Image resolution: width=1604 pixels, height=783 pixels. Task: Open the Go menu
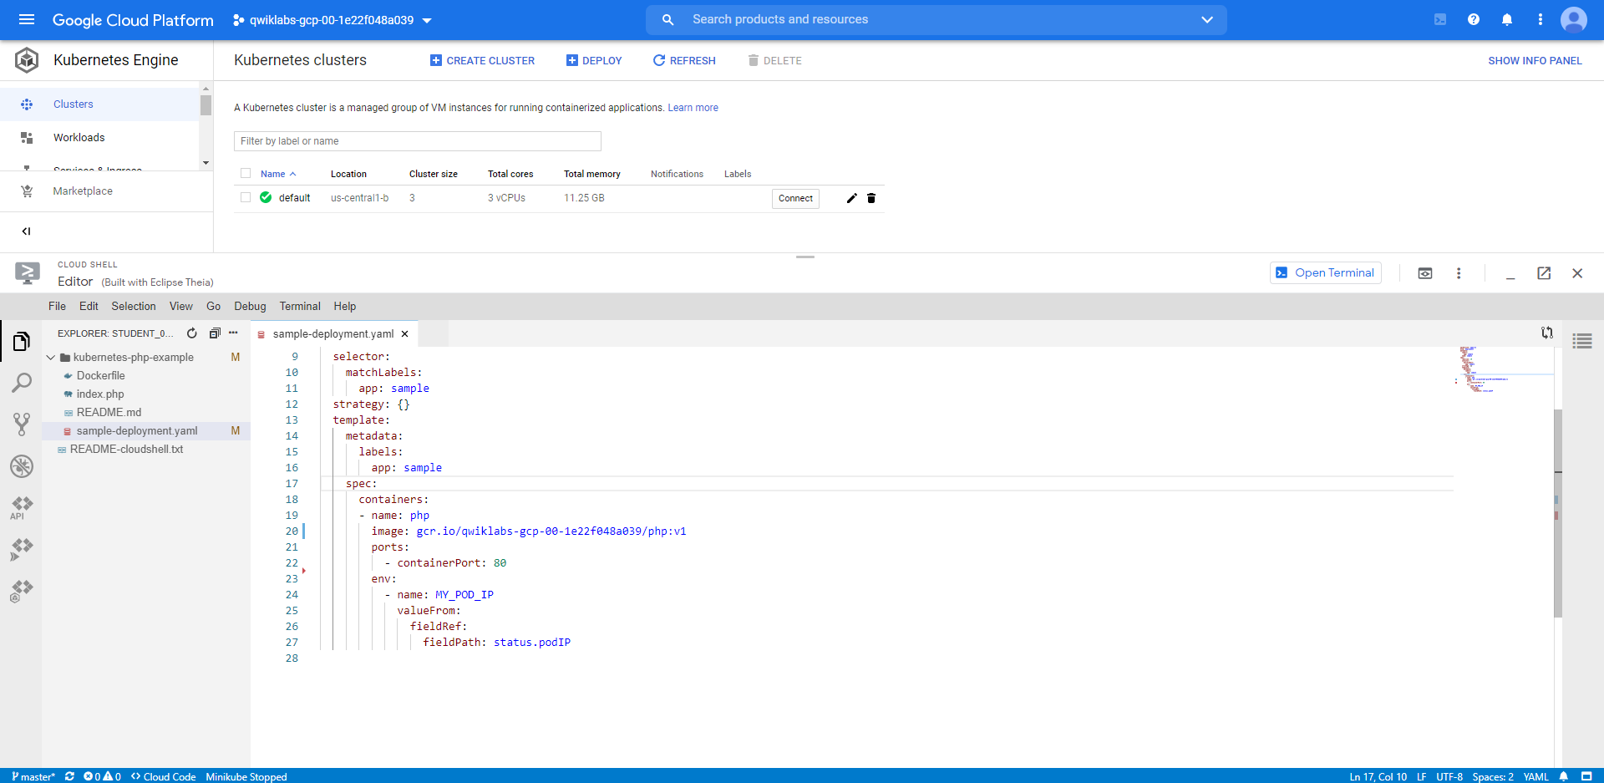[x=214, y=307]
